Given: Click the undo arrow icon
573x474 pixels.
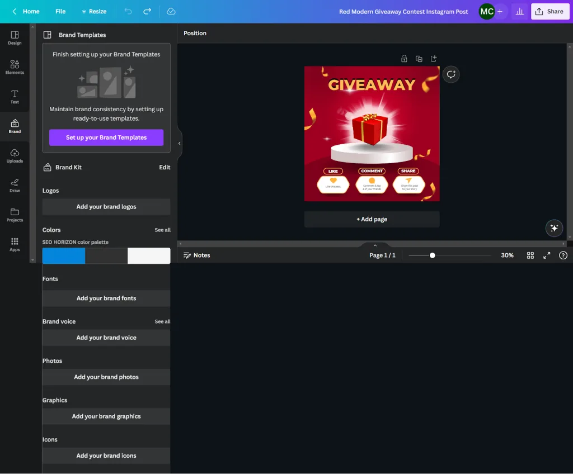Looking at the screenshot, I should (128, 11).
